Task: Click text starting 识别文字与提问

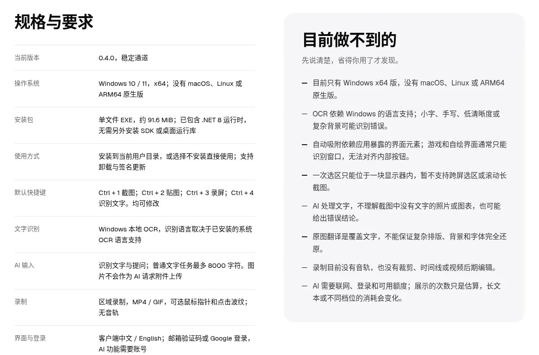Action: point(177,271)
